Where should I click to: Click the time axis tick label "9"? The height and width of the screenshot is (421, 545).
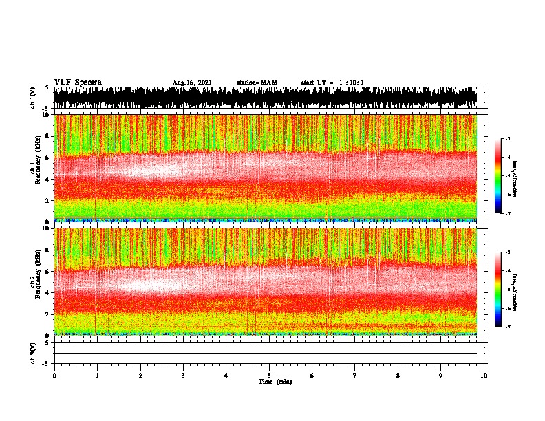[x=440, y=376]
